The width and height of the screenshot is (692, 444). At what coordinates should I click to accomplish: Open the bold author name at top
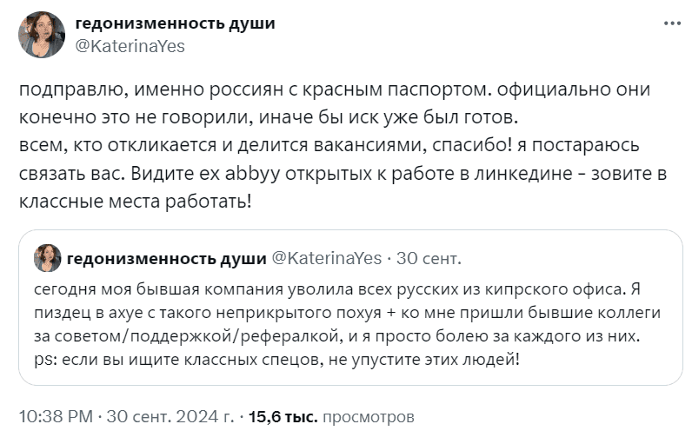point(175,23)
